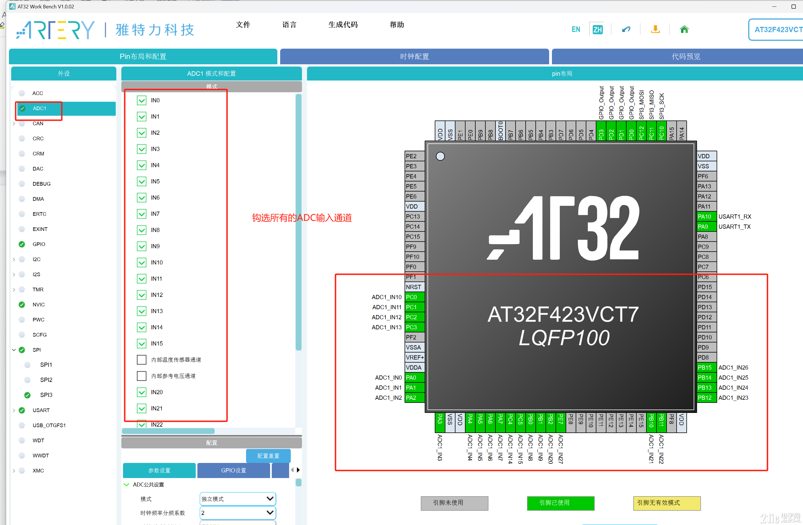Click the PWC peripheral status circle

[x=22, y=320]
